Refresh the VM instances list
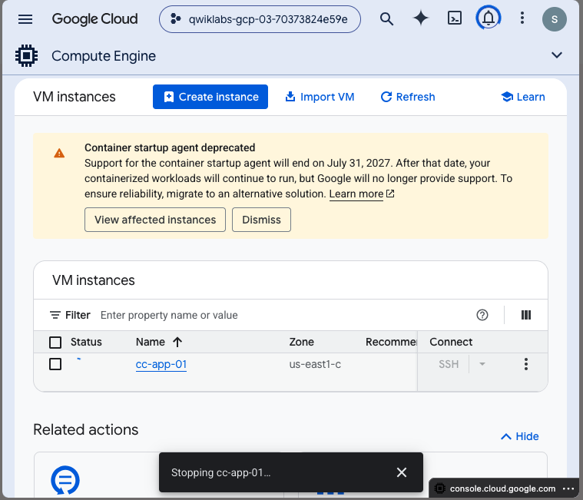 pos(408,97)
